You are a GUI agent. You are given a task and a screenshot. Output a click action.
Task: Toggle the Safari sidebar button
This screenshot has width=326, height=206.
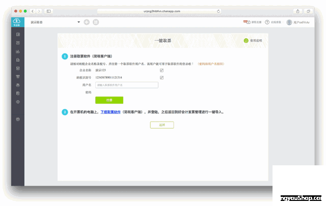pos(49,11)
